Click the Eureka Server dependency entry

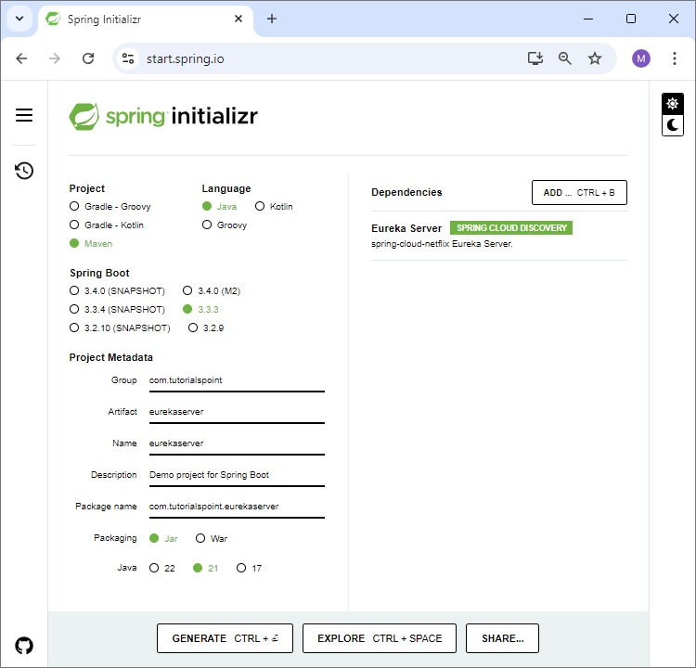pyautogui.click(x=499, y=236)
